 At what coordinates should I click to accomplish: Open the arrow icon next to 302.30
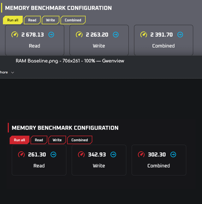pyautogui.click(x=173, y=154)
